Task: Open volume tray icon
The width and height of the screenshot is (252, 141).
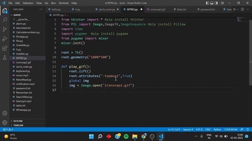Action: [x=221, y=136]
